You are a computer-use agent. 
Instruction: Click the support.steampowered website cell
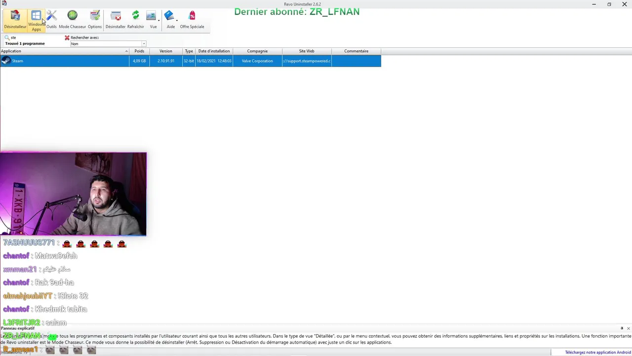[x=307, y=61]
